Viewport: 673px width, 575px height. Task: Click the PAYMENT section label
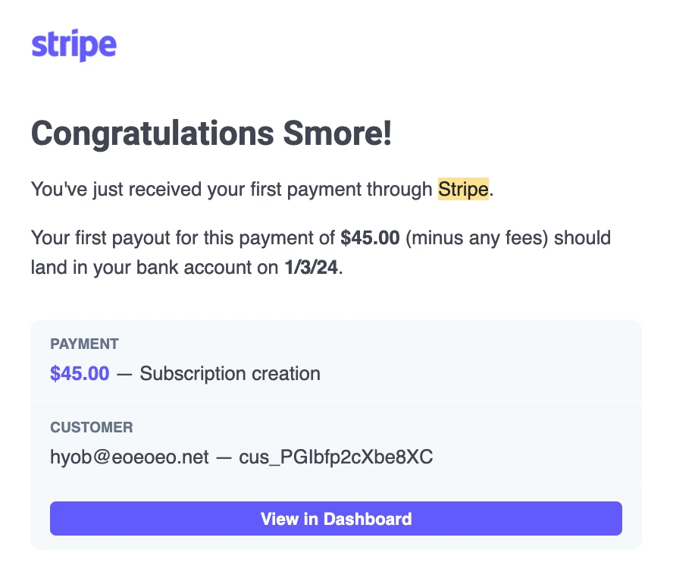pyautogui.click(x=84, y=344)
